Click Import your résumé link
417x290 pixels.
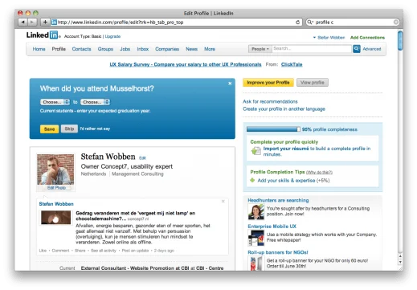click(x=286, y=149)
